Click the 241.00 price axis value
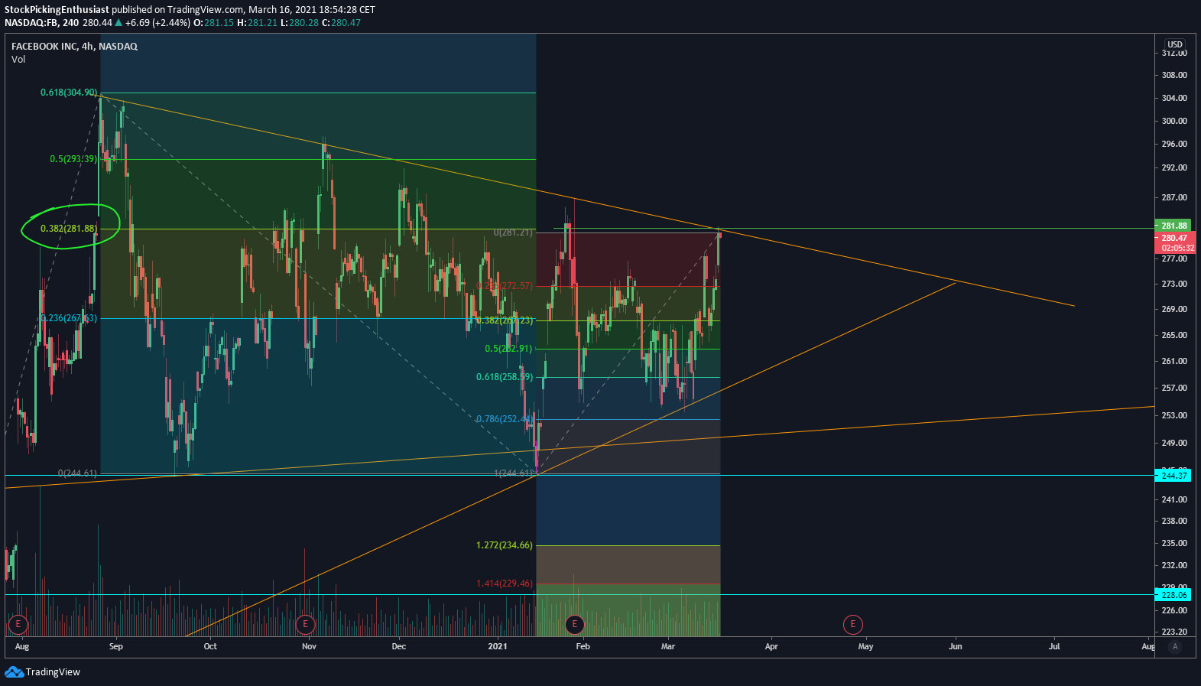This screenshot has width=1201, height=686. [x=1174, y=499]
